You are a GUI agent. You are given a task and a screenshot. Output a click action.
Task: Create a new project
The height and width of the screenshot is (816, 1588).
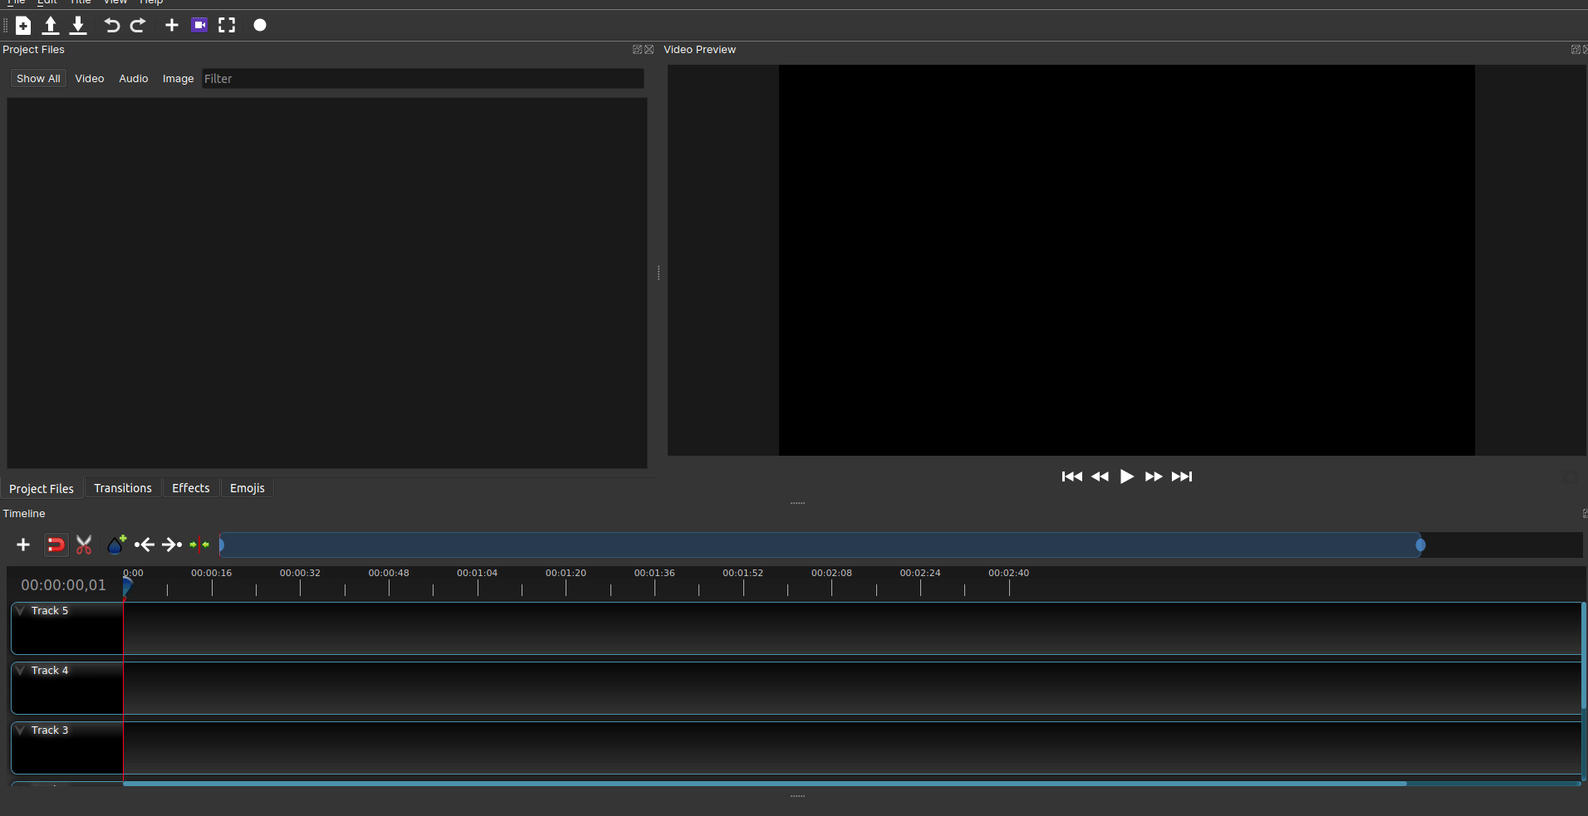click(22, 25)
